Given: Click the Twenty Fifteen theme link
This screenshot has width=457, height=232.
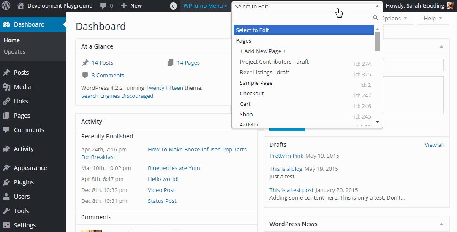Looking at the screenshot, I should tap(164, 88).
